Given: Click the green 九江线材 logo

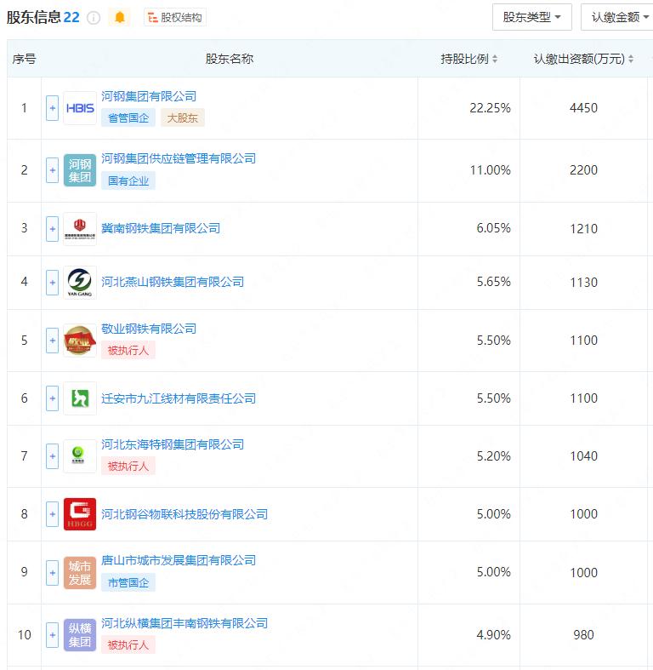Looking at the screenshot, I should (80, 398).
